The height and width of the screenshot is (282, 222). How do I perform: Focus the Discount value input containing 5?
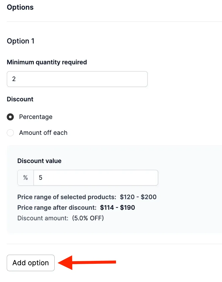pos(96,178)
